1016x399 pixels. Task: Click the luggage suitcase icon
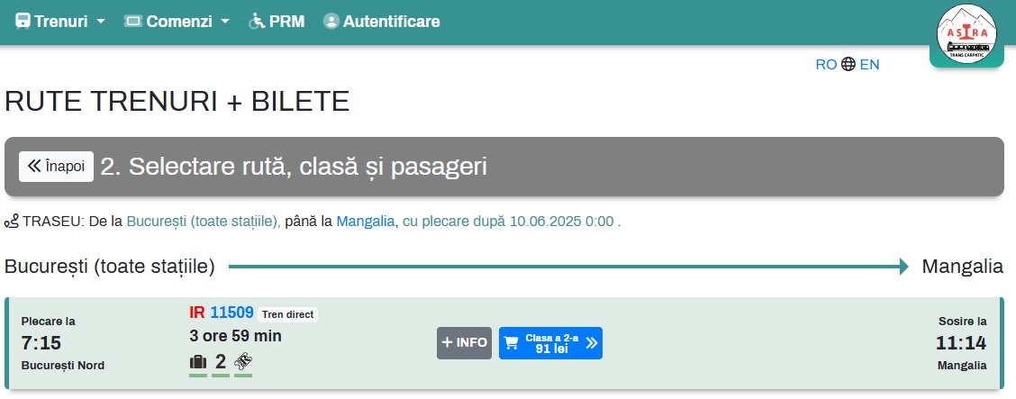click(197, 362)
